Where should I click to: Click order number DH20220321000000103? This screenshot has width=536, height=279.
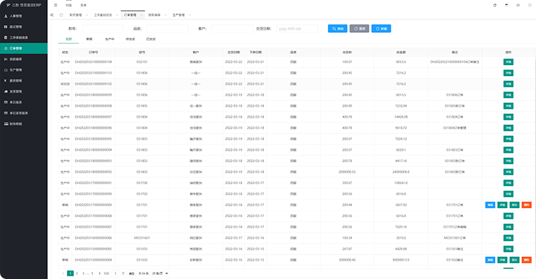(x=94, y=73)
